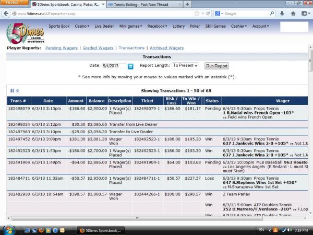Bookmark this page with star icon
This screenshot has width=313, height=235.
coord(196,13)
